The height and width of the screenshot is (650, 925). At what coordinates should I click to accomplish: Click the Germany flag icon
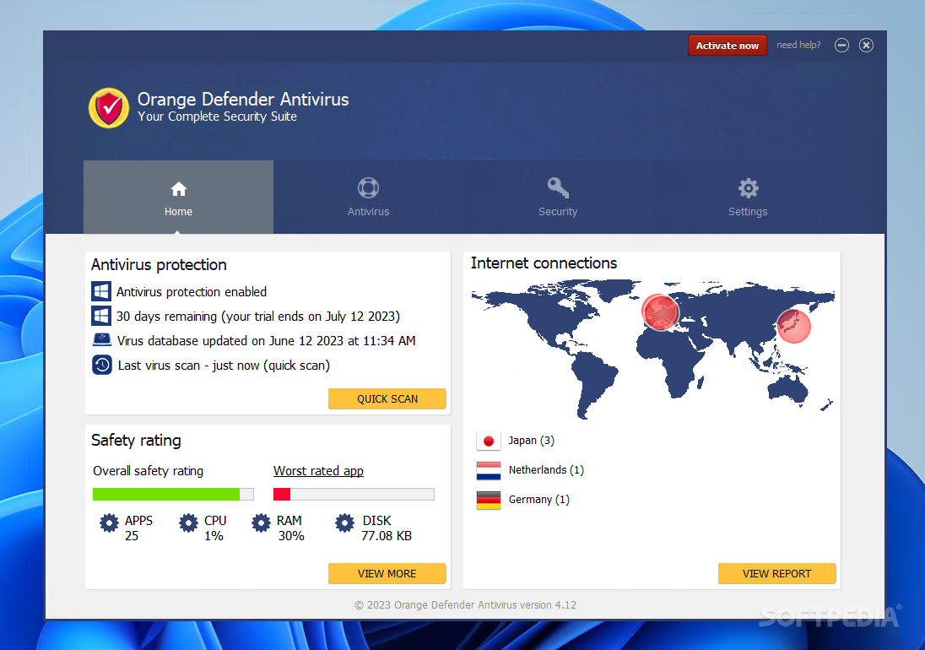(x=489, y=500)
